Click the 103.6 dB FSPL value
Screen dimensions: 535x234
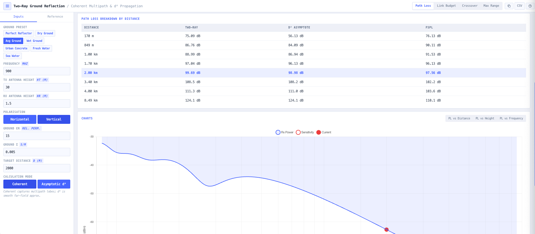pyautogui.click(x=433, y=91)
